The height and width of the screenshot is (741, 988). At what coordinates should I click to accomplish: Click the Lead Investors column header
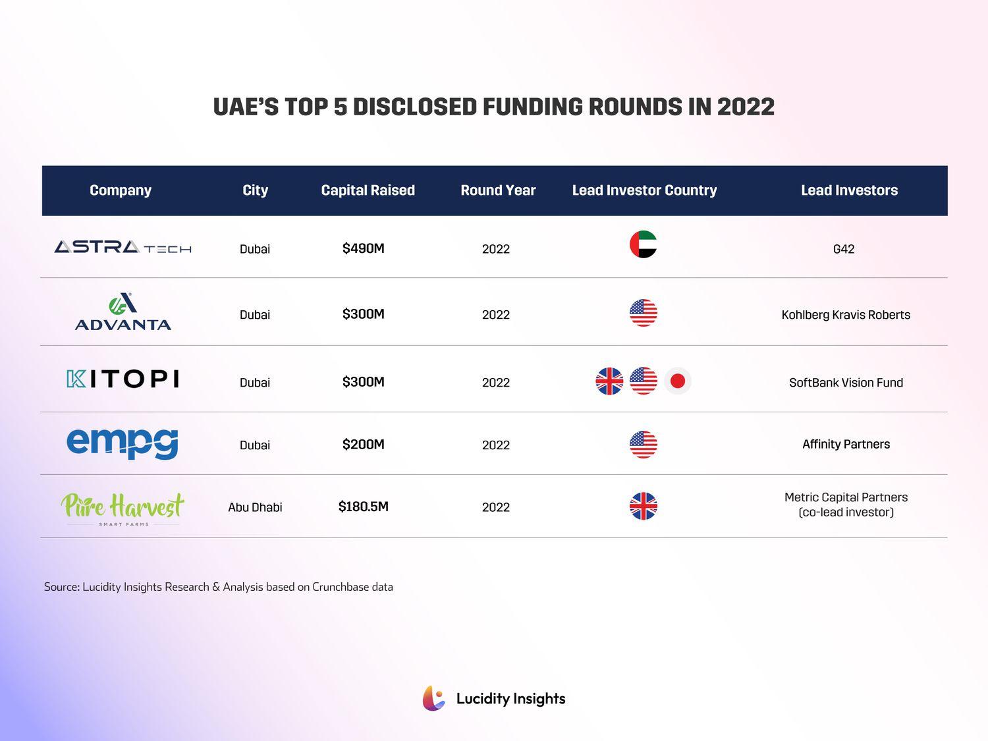point(849,190)
